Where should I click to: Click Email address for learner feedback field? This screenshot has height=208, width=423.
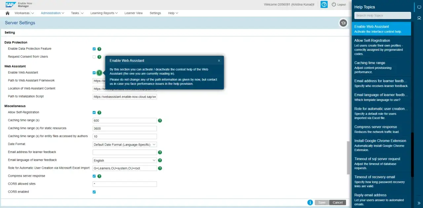click(x=125, y=152)
